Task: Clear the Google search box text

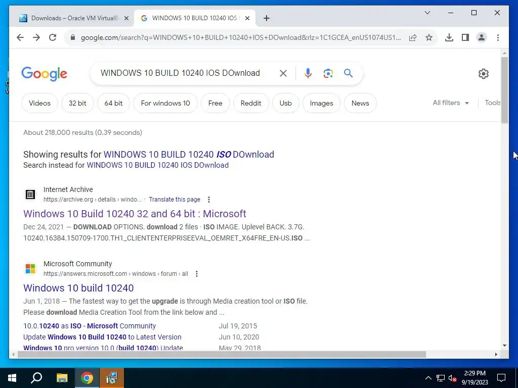Action: coord(283,73)
